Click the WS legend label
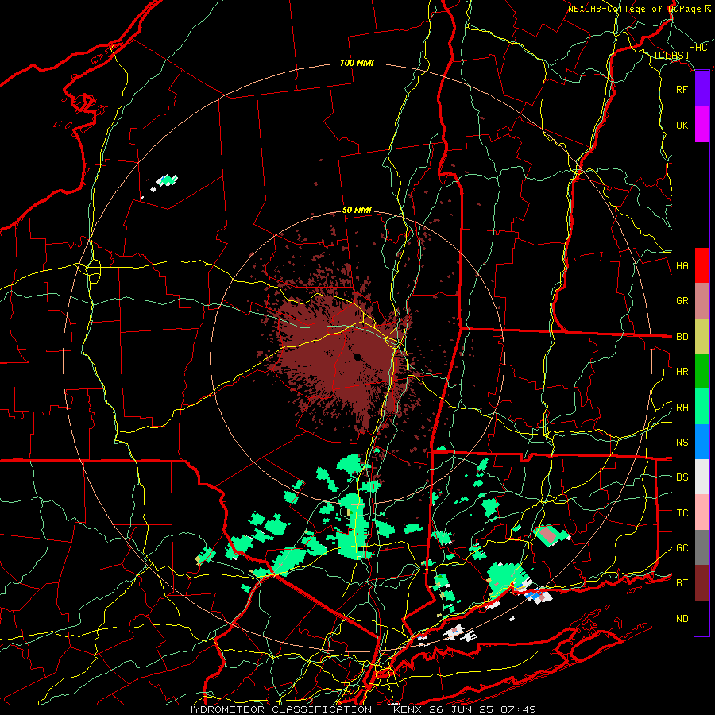The width and height of the screenshot is (715, 715). 682,443
